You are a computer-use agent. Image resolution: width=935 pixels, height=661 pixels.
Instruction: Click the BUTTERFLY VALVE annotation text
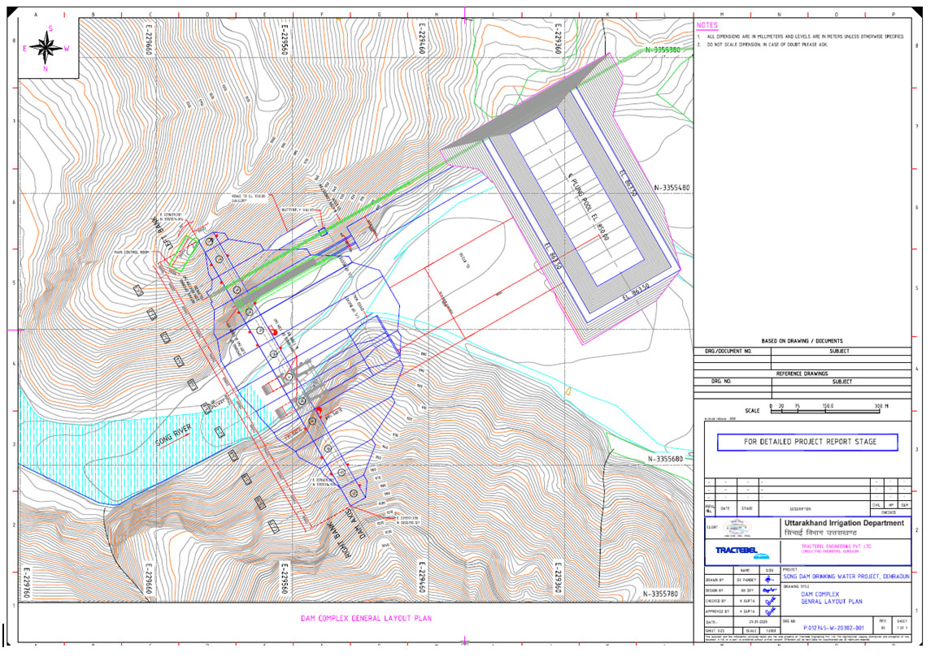[x=298, y=210]
